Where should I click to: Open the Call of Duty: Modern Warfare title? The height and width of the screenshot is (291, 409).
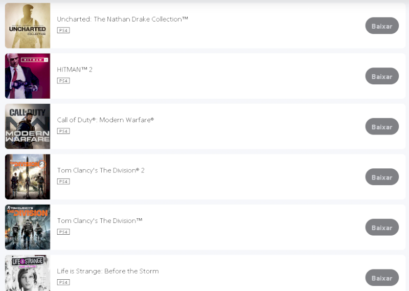(105, 120)
